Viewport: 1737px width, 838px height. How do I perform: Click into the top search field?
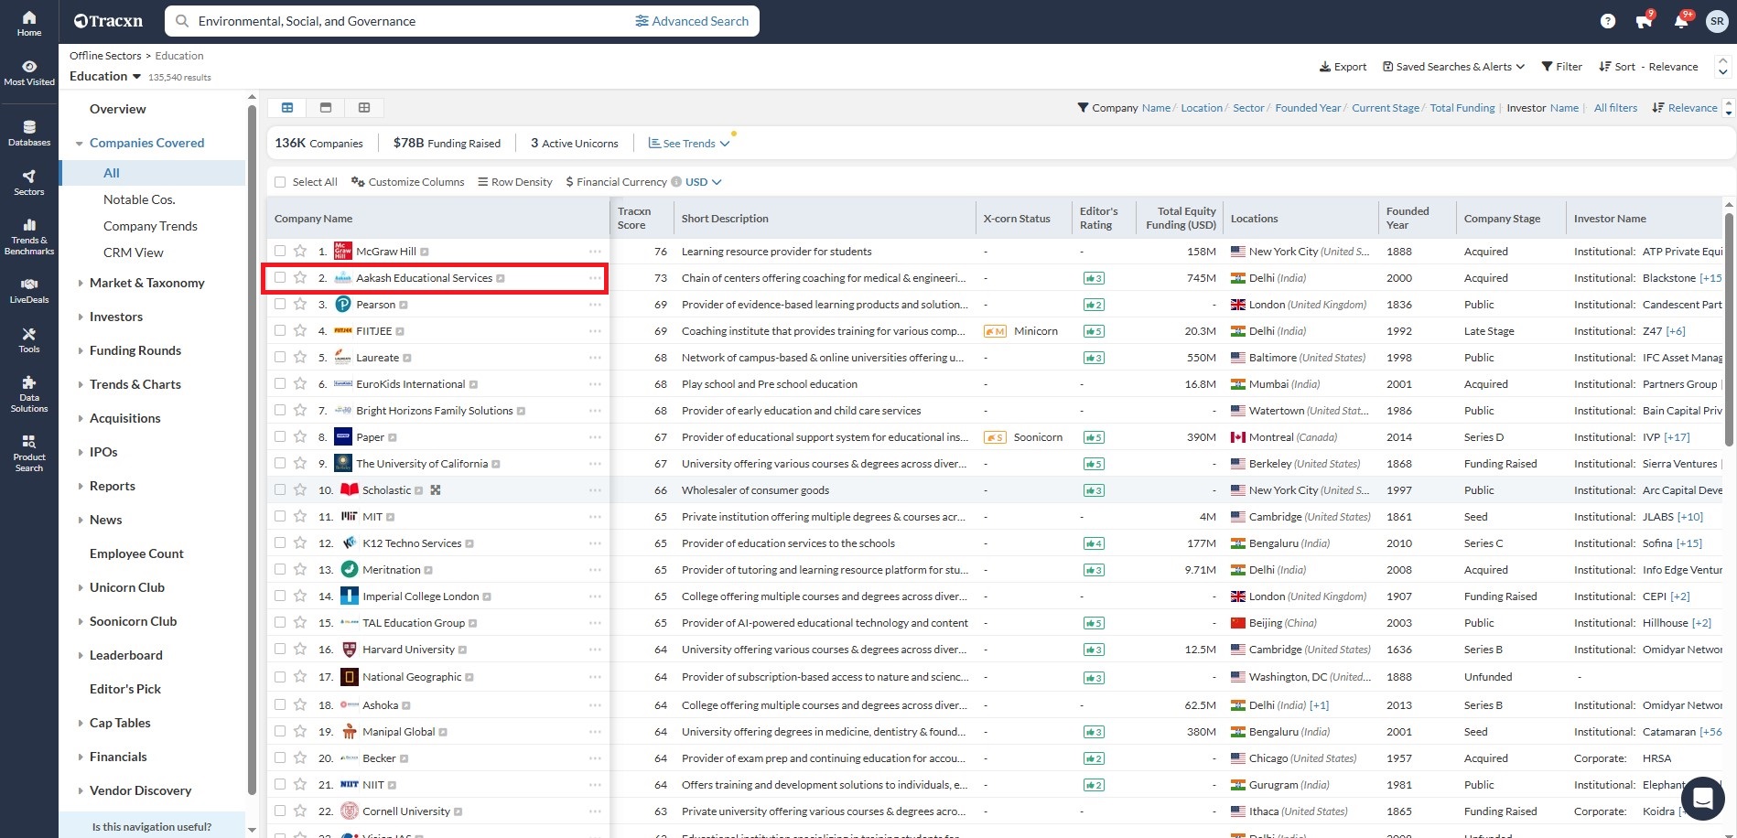click(x=403, y=21)
